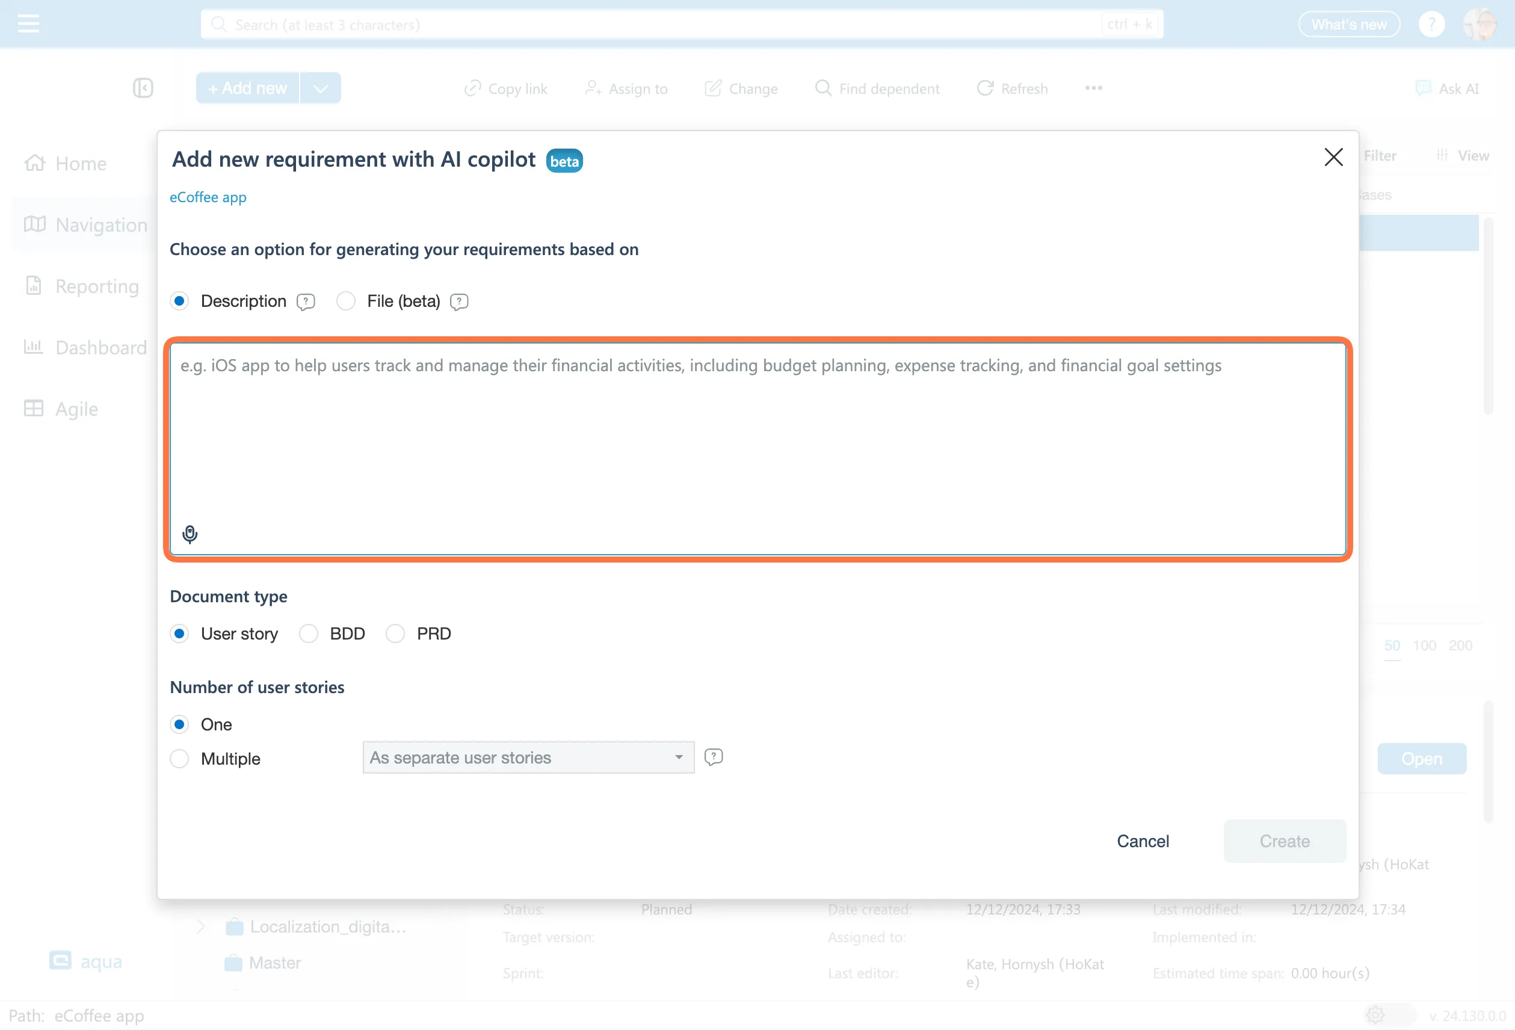
Task: Close the AI copilot dialog
Action: 1333,157
